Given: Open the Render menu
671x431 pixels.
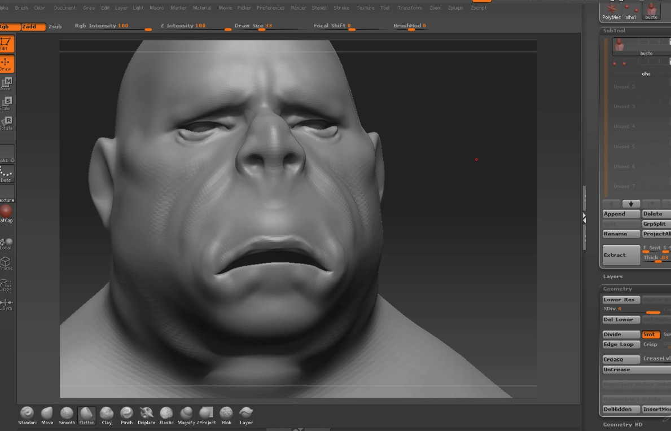Looking at the screenshot, I should (x=299, y=8).
